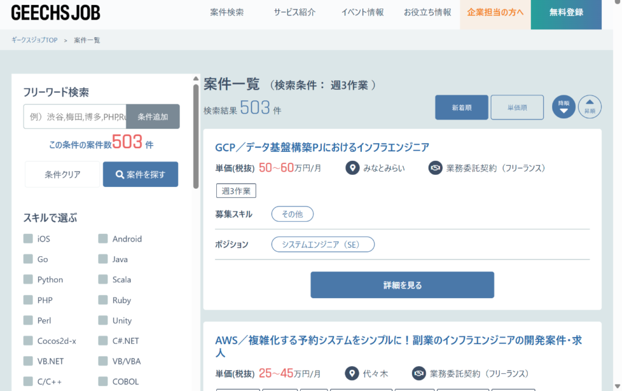Go to イベント情報 in navigation

coord(363,12)
